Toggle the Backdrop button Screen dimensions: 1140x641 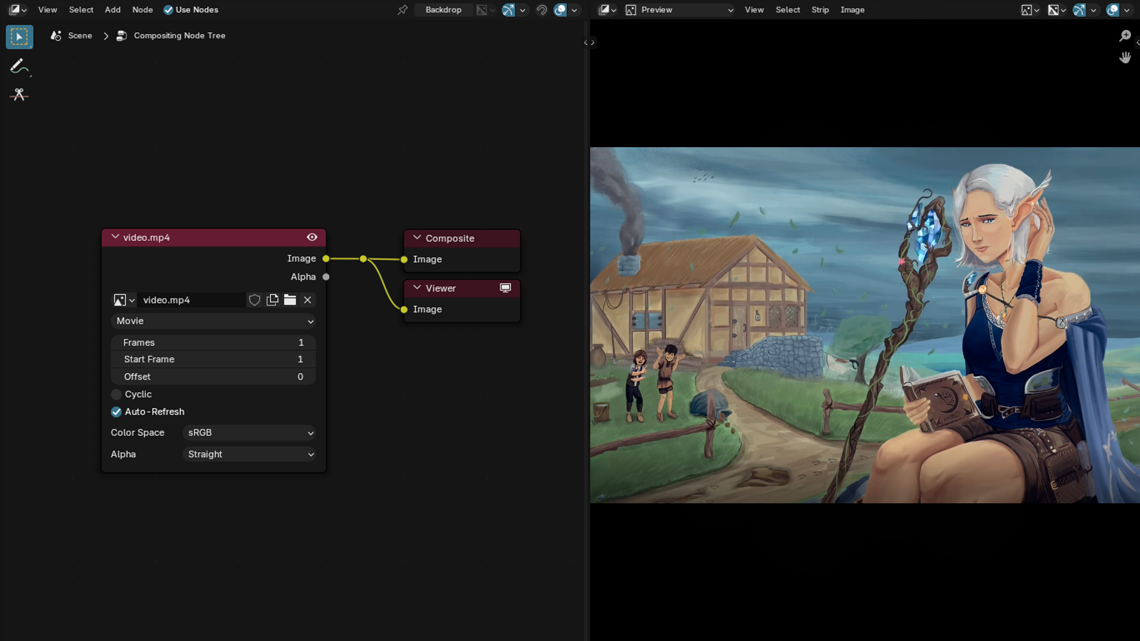coord(444,9)
